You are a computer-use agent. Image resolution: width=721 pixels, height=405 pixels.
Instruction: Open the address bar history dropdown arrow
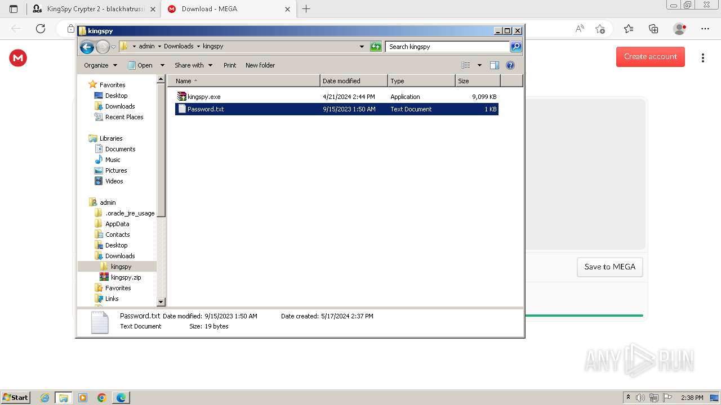[x=362, y=47]
